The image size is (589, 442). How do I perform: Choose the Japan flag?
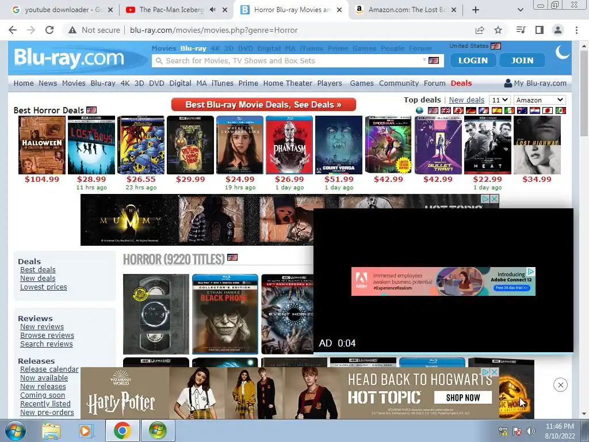click(548, 110)
